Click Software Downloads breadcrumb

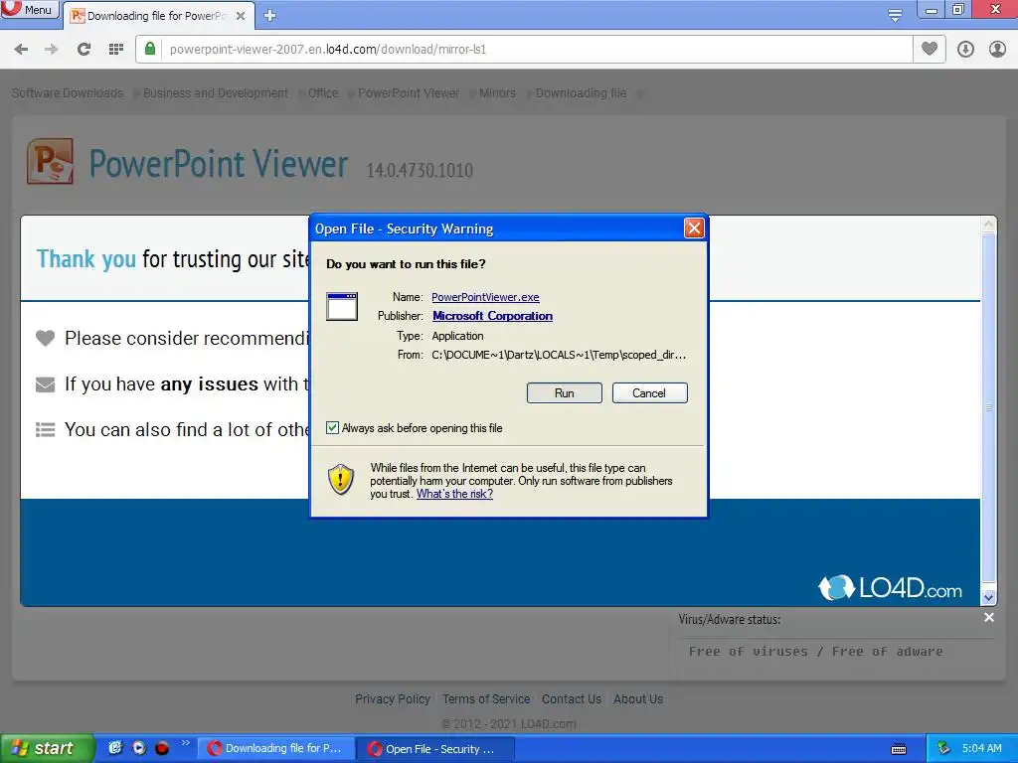[x=68, y=92]
